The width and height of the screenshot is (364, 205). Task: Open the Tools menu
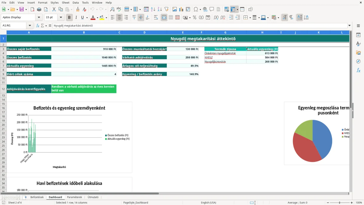click(x=85, y=2)
